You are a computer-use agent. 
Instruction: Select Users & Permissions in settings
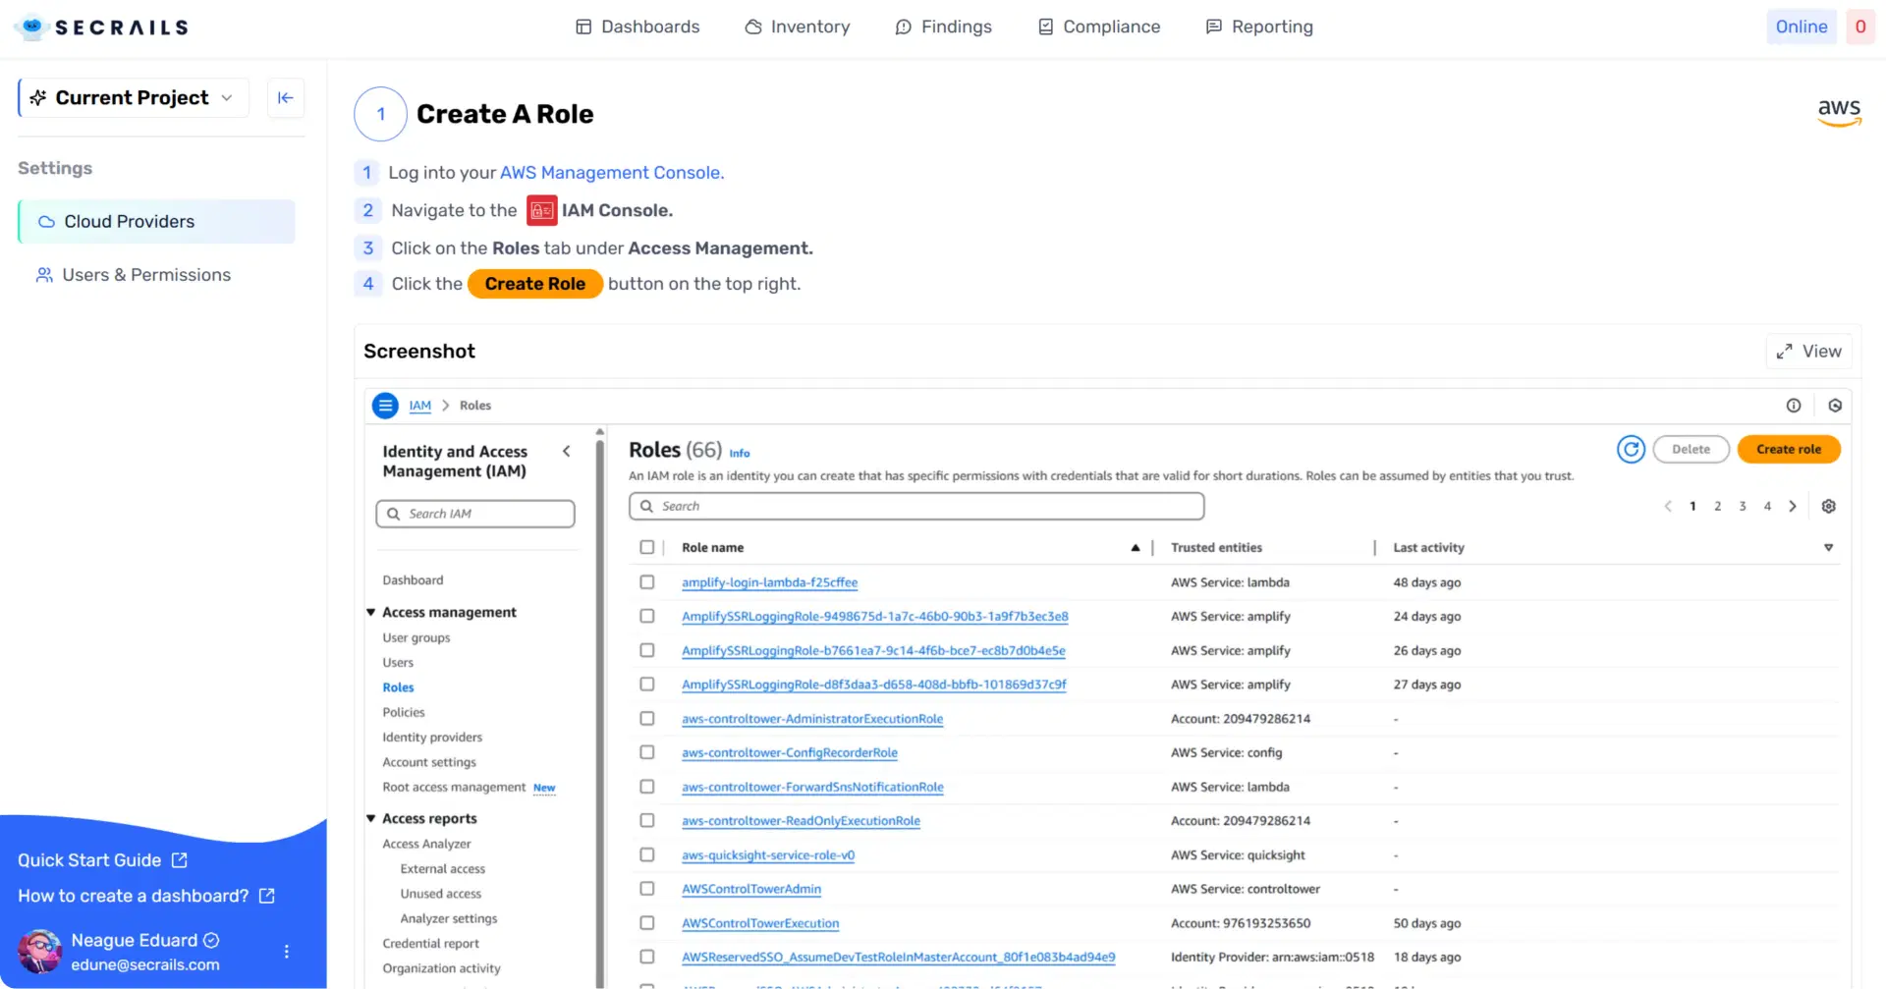tap(157, 275)
